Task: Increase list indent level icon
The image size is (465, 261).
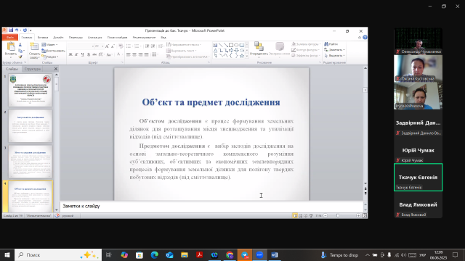Action: pos(153,46)
